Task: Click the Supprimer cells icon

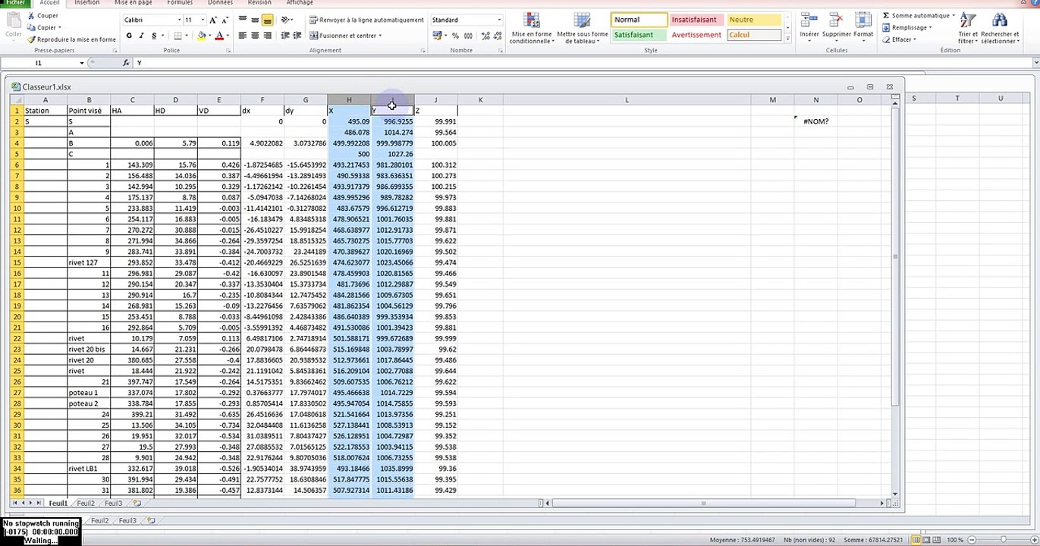Action: [837, 21]
